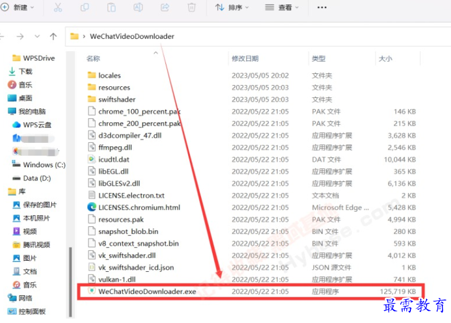451x323 pixels.
Task: Select 网络 in the sidebar
Action: (x=20, y=298)
